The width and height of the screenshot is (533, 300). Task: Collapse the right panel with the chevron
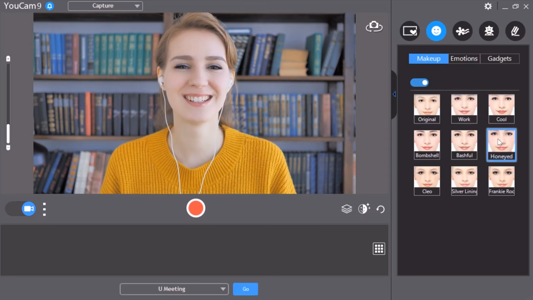(394, 94)
